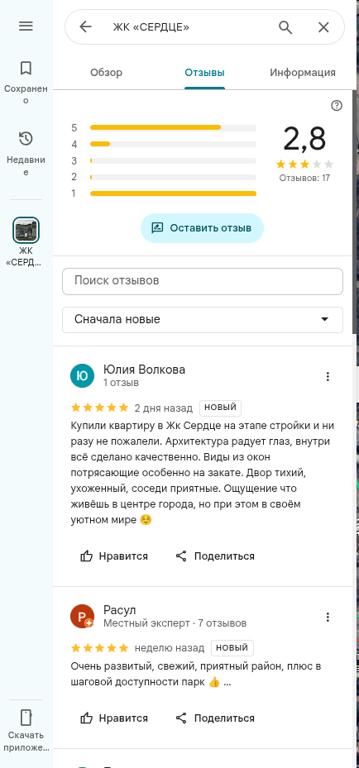Filter by 5-star rating bar
This screenshot has height=768, width=359.
tap(164, 128)
